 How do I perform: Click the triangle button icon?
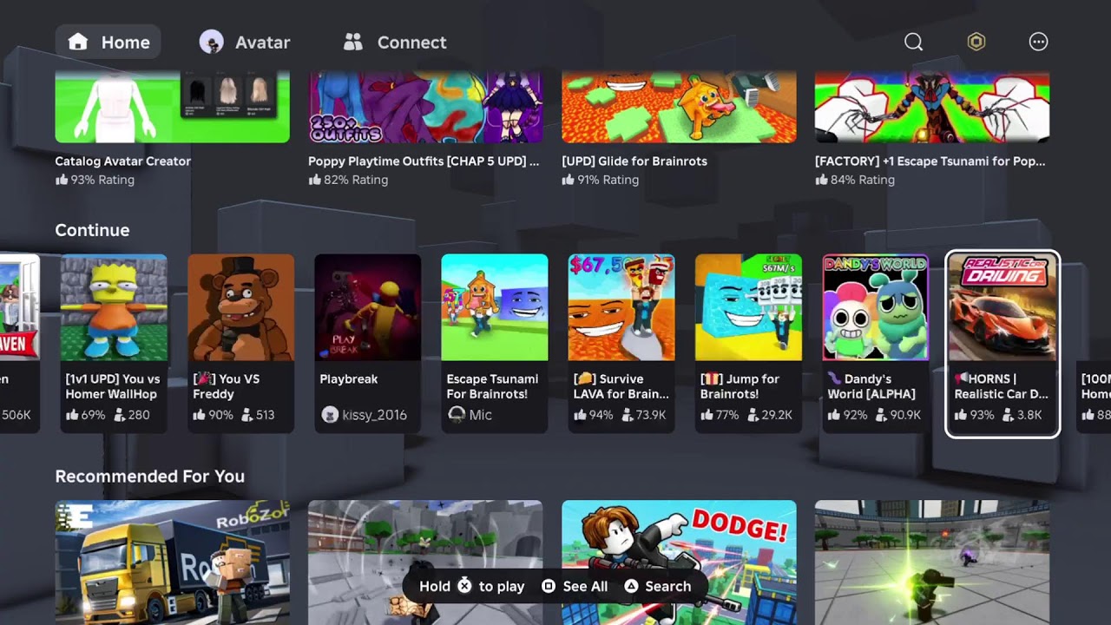point(631,586)
